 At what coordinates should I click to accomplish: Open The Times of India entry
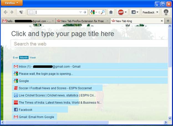point(57,102)
